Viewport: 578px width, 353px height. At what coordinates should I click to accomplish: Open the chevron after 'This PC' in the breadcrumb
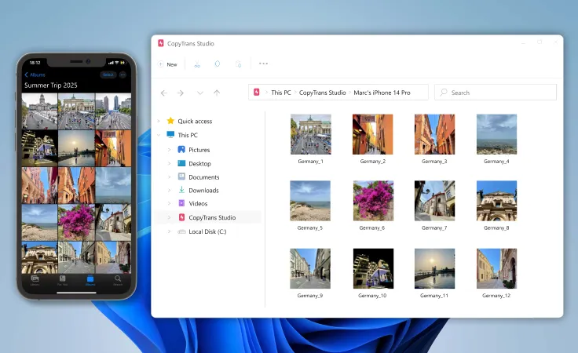[x=295, y=93]
